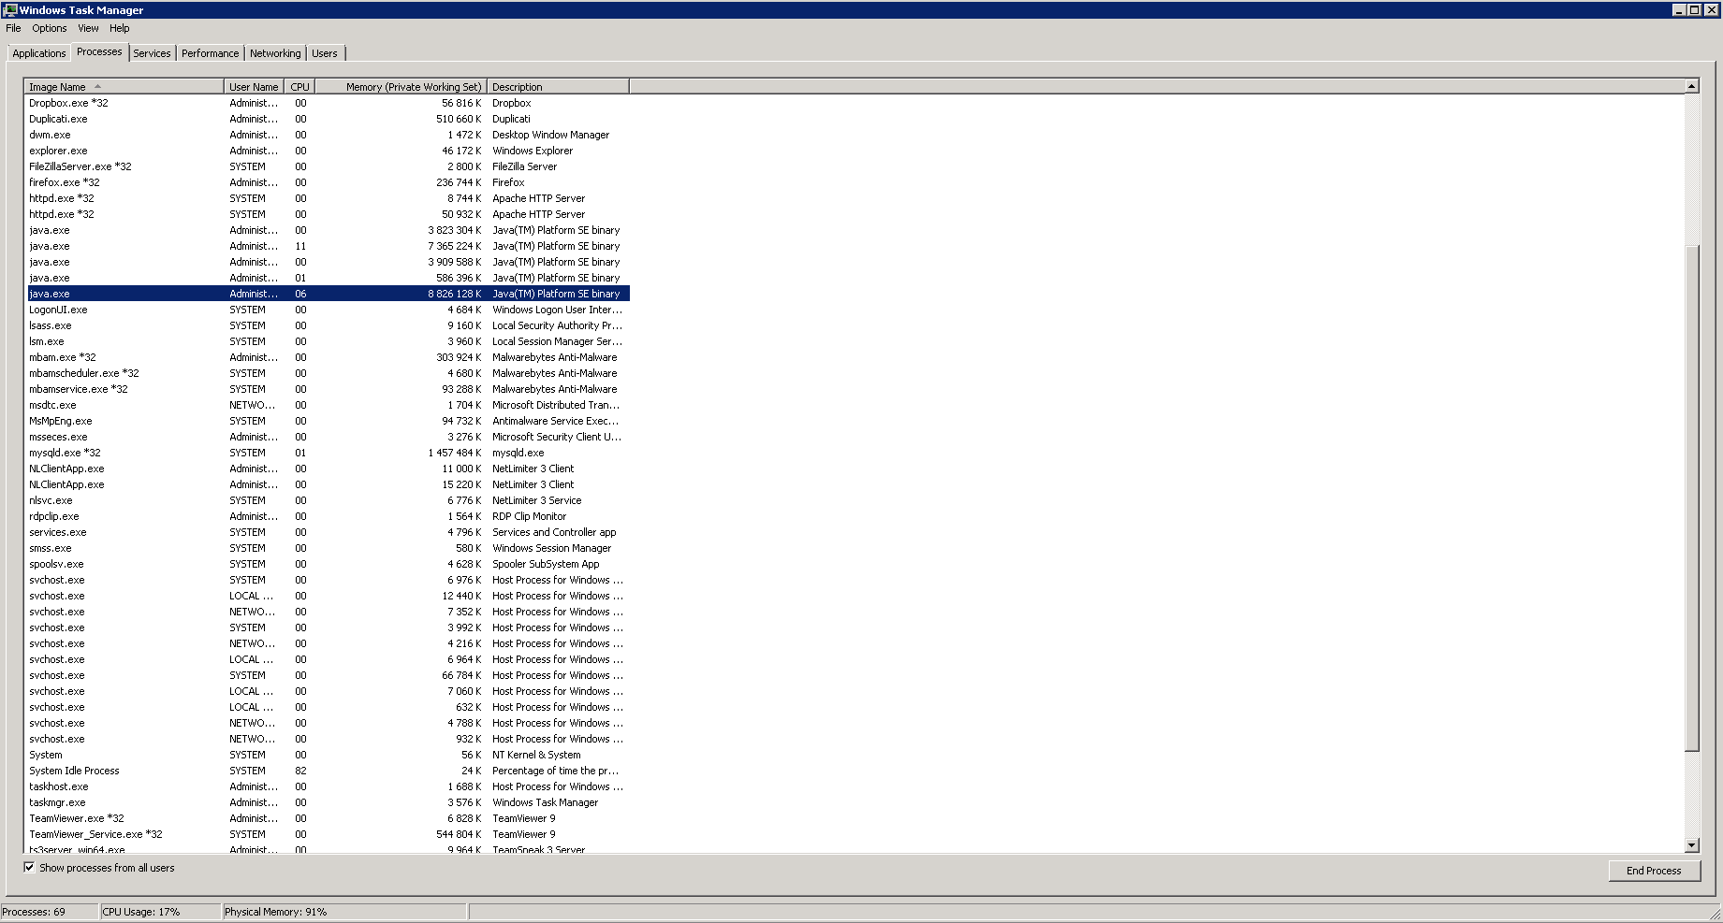
Task: Open the View menu
Action: 87,28
